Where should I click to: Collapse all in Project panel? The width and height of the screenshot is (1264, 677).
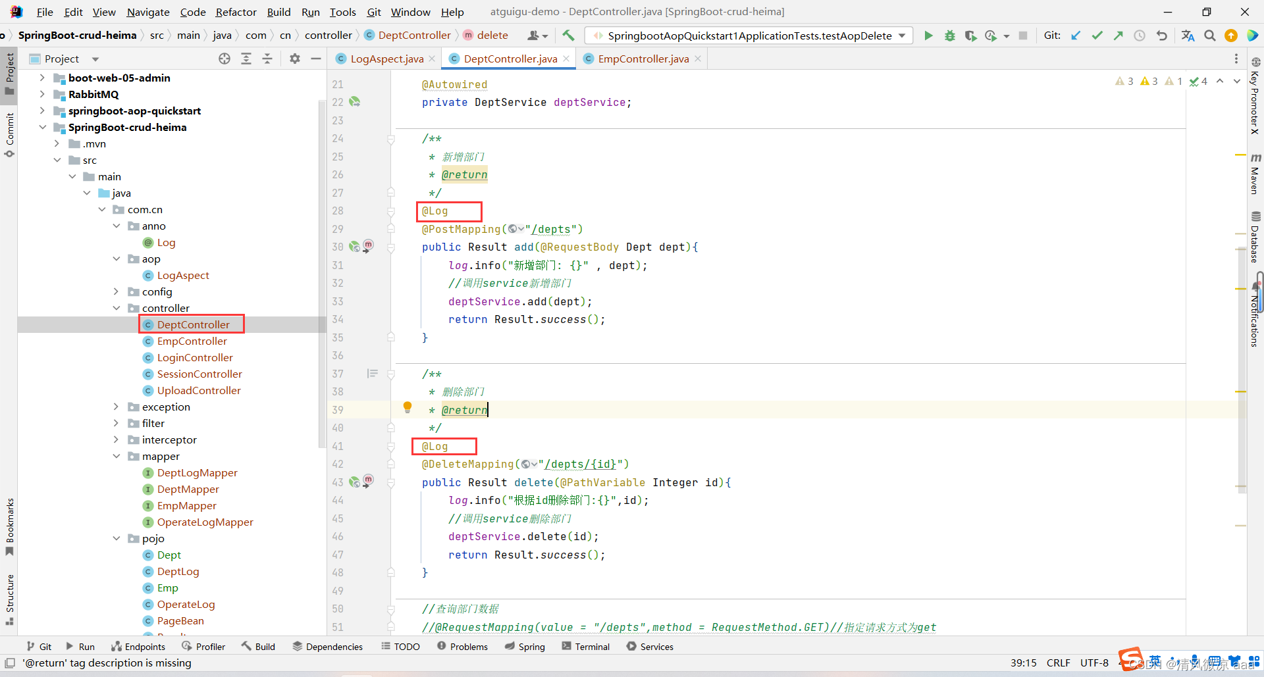click(267, 59)
